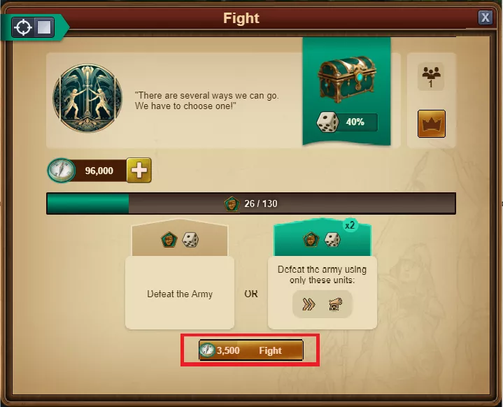
Task: Click the golden crown button
Action: pos(432,124)
